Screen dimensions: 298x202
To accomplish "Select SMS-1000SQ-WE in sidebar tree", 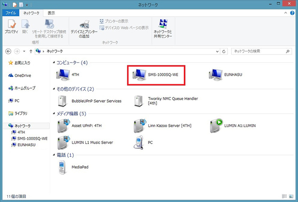I will [x=29, y=139].
